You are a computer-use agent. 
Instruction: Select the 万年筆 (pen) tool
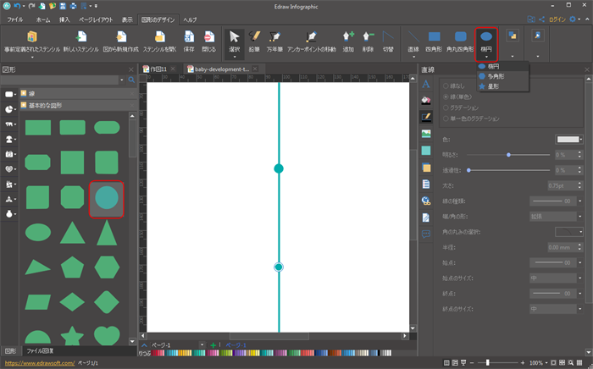click(x=274, y=41)
